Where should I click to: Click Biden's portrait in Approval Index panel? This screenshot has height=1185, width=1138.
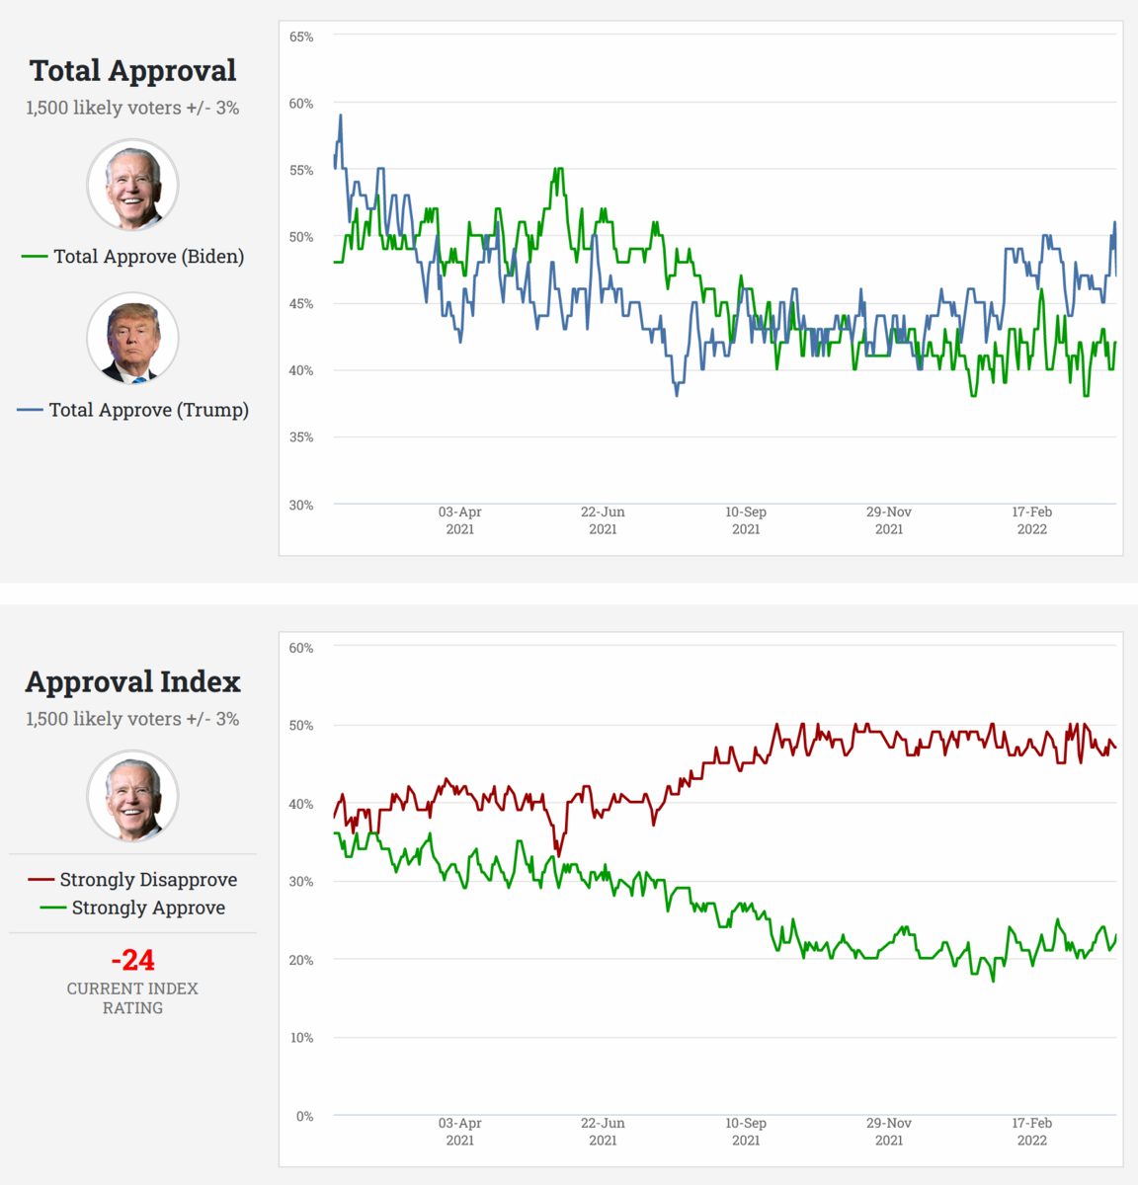pyautogui.click(x=132, y=796)
